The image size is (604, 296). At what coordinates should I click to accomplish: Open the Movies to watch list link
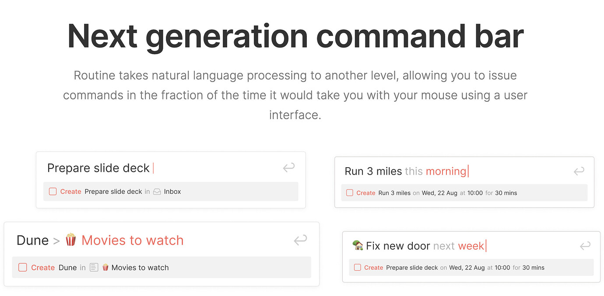131,240
